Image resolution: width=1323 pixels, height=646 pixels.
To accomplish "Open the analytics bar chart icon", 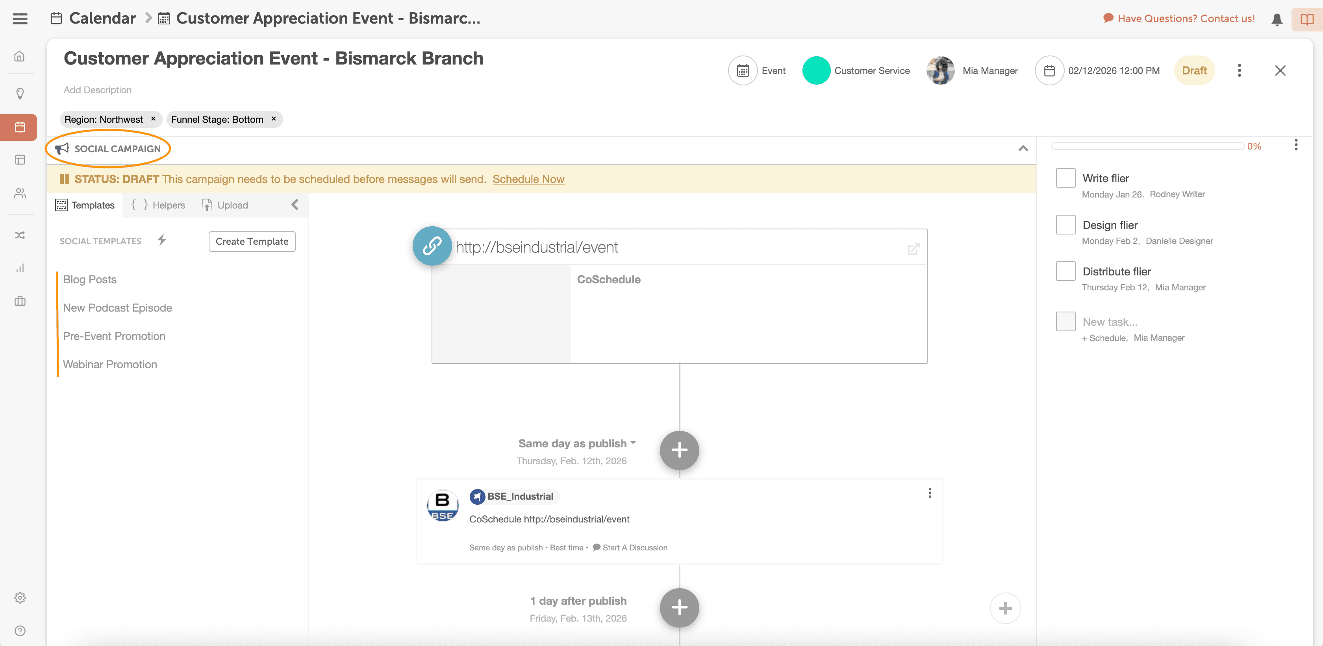I will (20, 268).
